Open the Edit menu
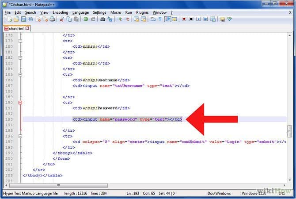This screenshot has height=199, width=296. point(18,12)
